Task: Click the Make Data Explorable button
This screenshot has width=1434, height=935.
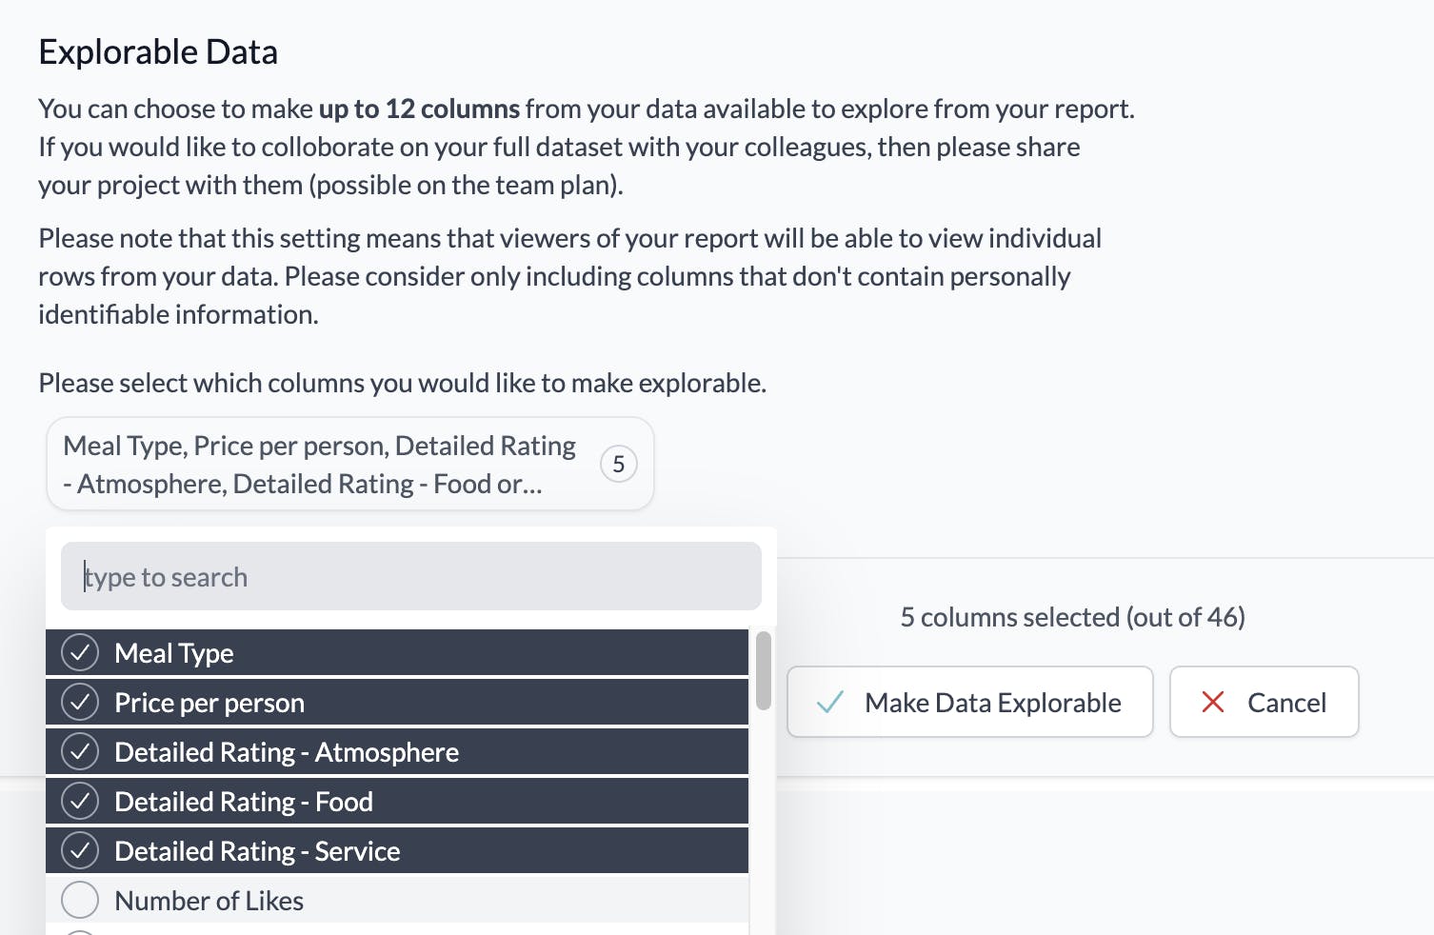Action: point(970,702)
